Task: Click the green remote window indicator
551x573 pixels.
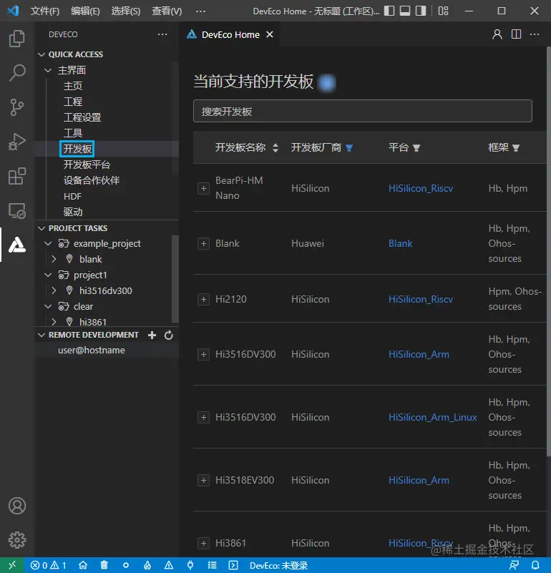Action: click(12, 565)
